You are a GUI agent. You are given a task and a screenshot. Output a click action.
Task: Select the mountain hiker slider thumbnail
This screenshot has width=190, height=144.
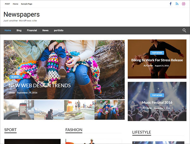click(49, 110)
